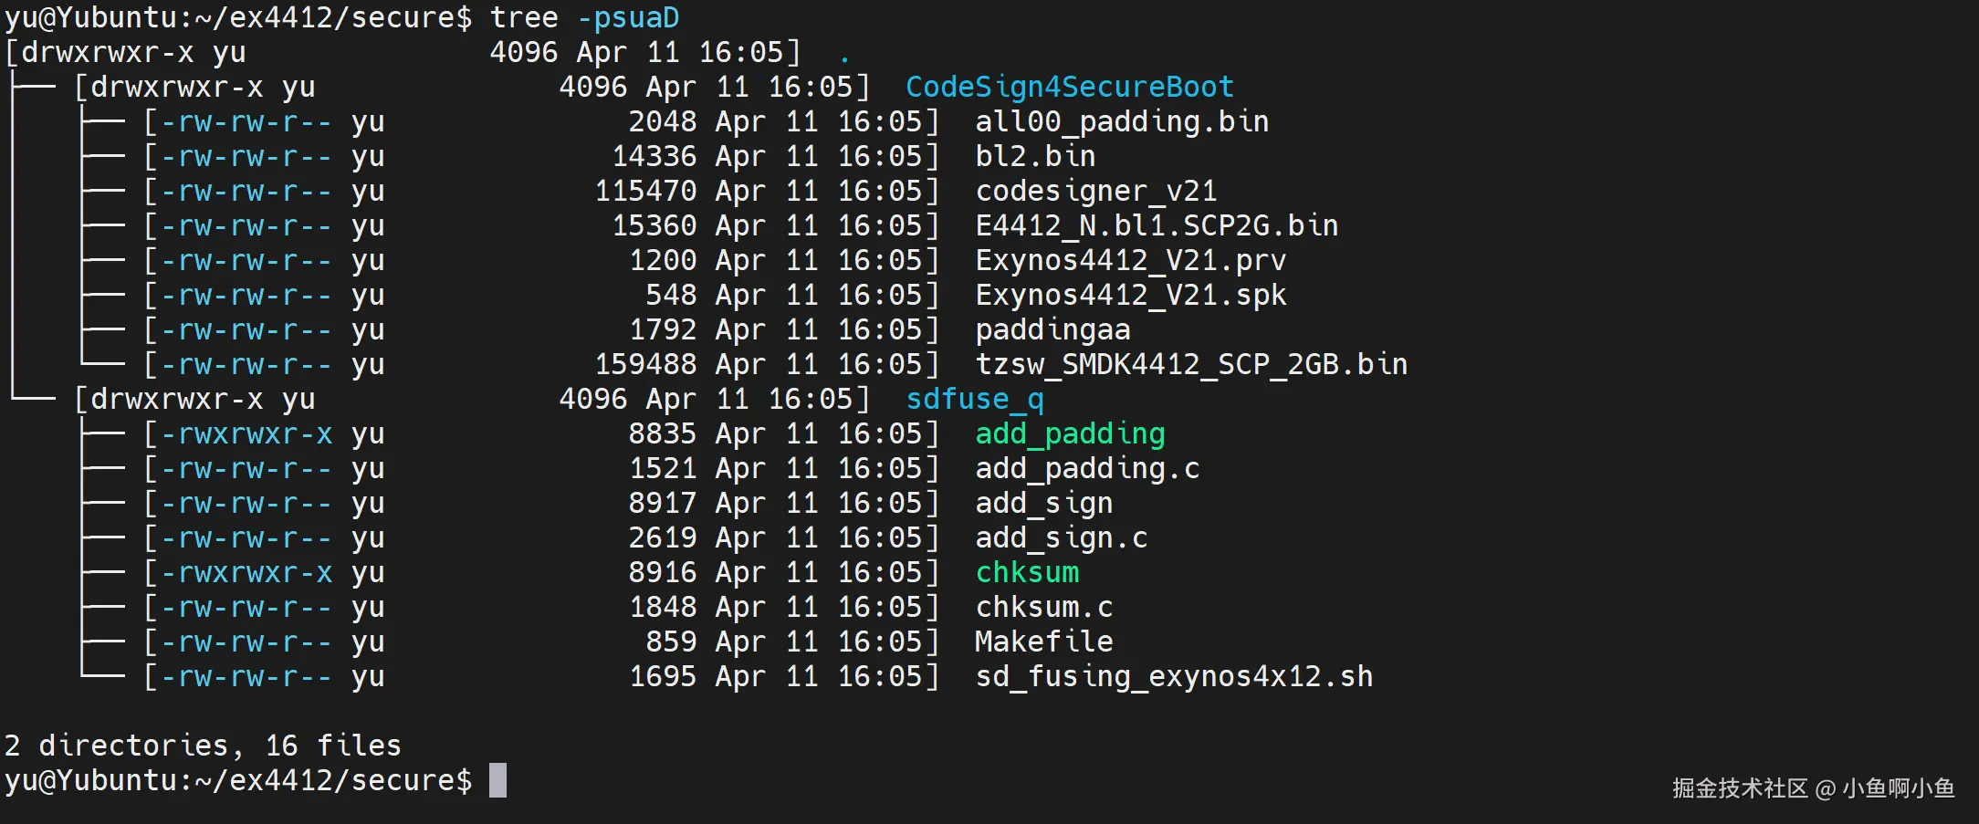Select the codesigner_v21 filename
Screen dimensions: 1979x824
pyautogui.click(x=1095, y=192)
